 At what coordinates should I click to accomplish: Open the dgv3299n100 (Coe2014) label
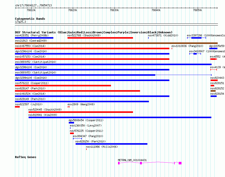[x=31, y=78]
